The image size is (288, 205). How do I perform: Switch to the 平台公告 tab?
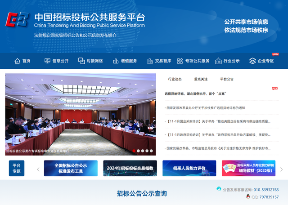point(227,79)
